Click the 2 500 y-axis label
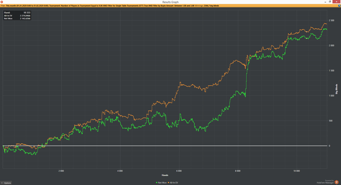 331,20
